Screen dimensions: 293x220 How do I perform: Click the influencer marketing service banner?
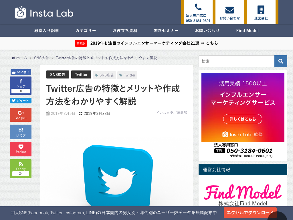[x=243, y=107]
